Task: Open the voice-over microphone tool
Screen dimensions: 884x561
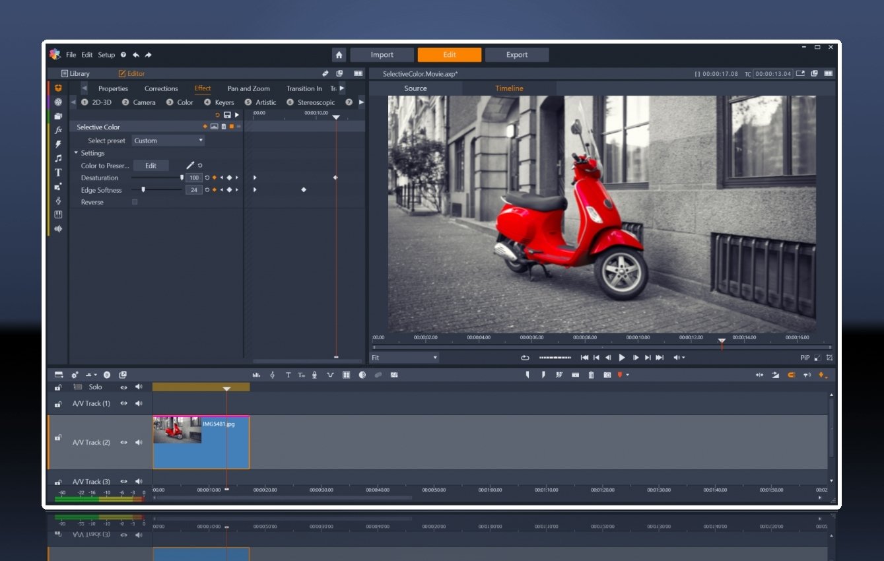Action: tap(314, 375)
